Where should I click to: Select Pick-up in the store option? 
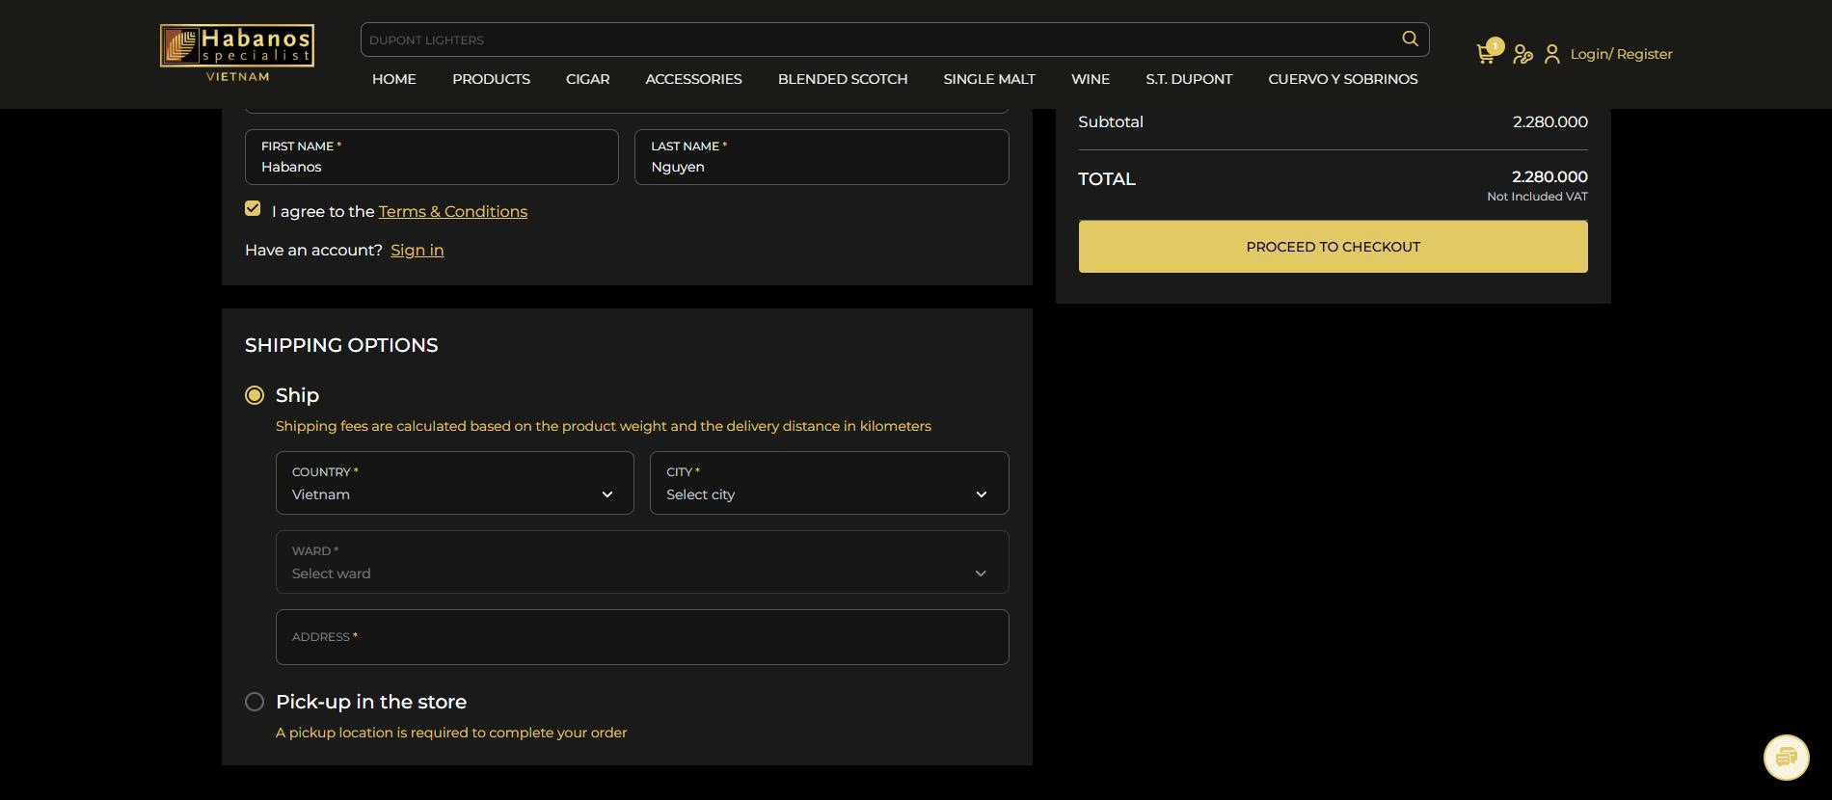[x=255, y=702]
